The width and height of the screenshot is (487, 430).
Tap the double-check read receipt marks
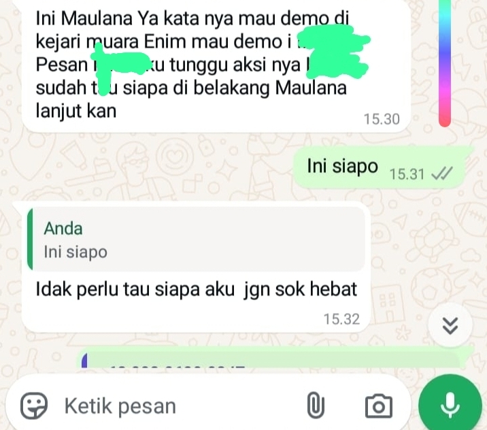click(x=442, y=173)
